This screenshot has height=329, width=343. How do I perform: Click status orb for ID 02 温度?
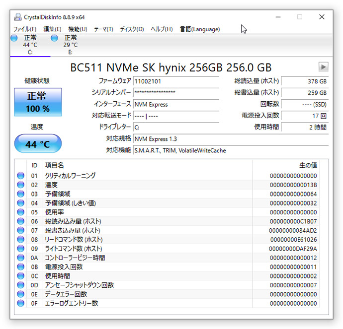(21, 185)
